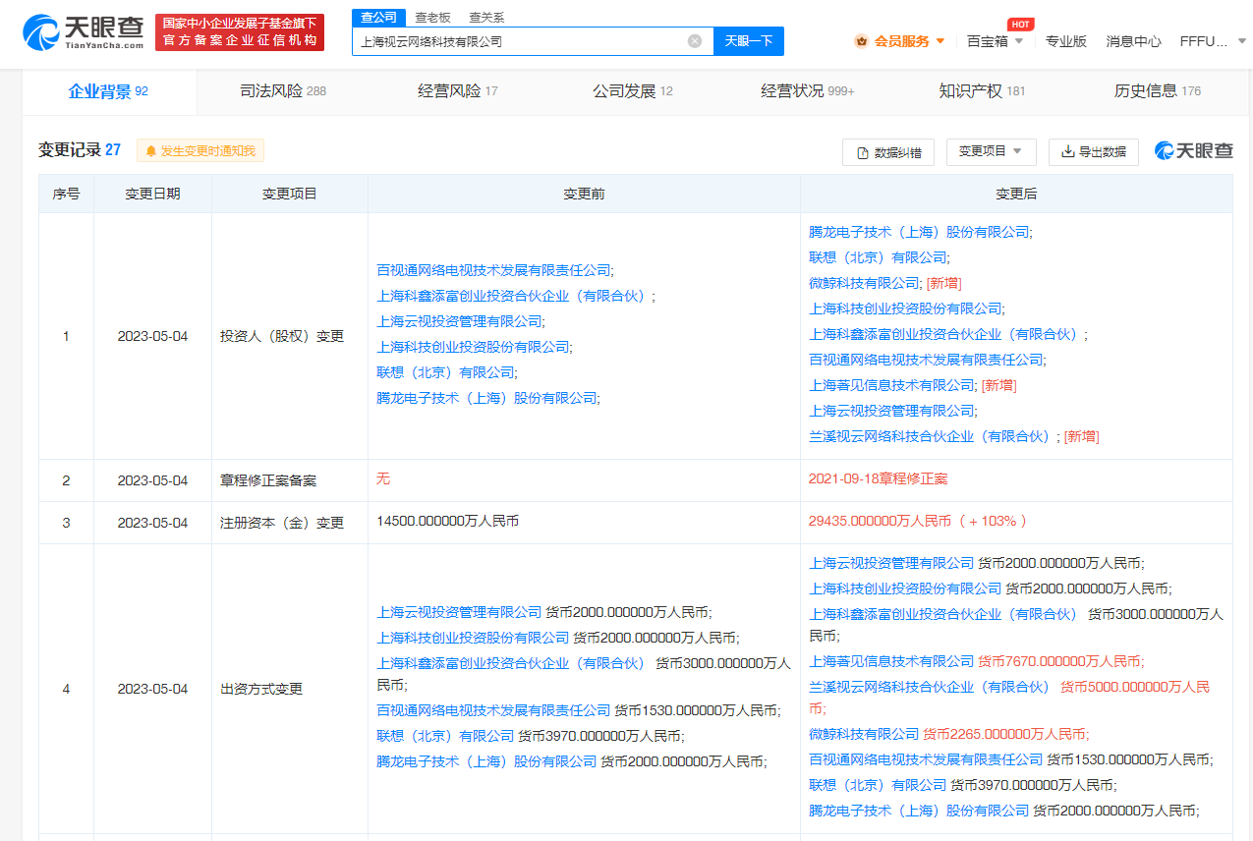Click 发生变更时通知我 bell notification button
The height and width of the screenshot is (841, 1253).
200,151
